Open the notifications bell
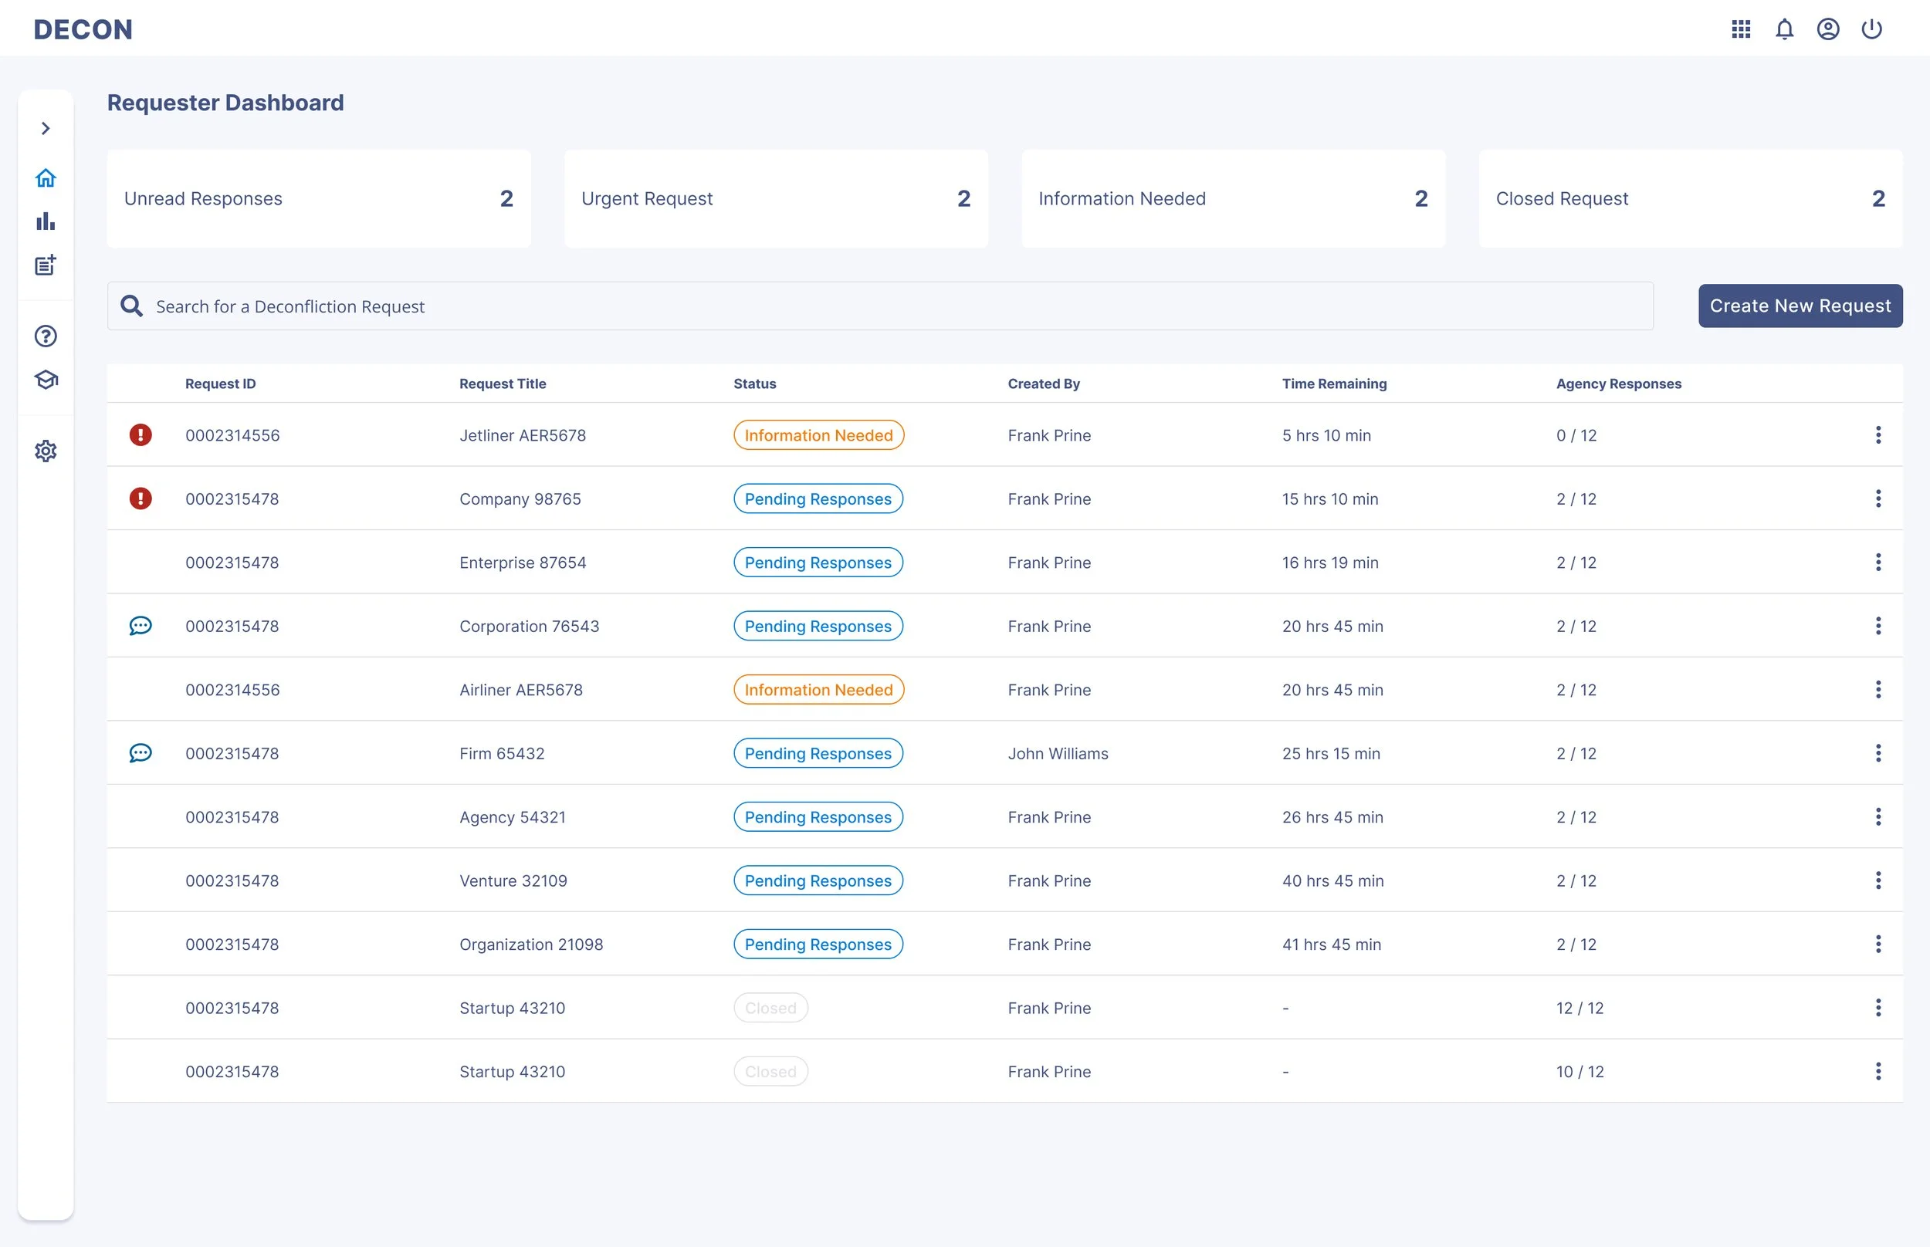The height and width of the screenshot is (1247, 1930). [x=1784, y=29]
